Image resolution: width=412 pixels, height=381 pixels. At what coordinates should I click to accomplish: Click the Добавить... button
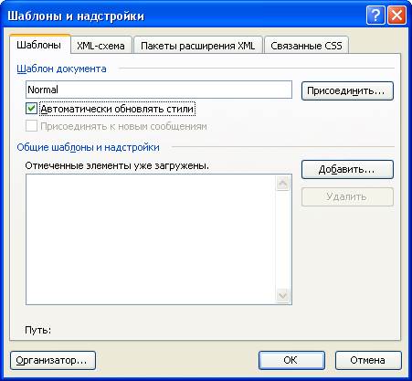(x=347, y=169)
